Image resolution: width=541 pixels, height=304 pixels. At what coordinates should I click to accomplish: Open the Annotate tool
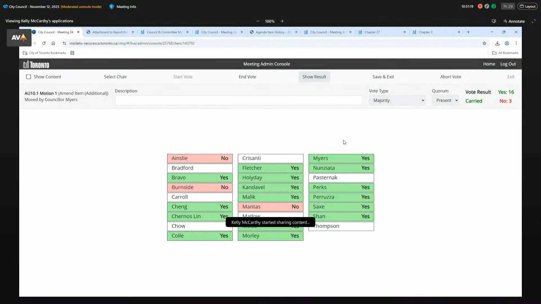pyautogui.click(x=514, y=21)
